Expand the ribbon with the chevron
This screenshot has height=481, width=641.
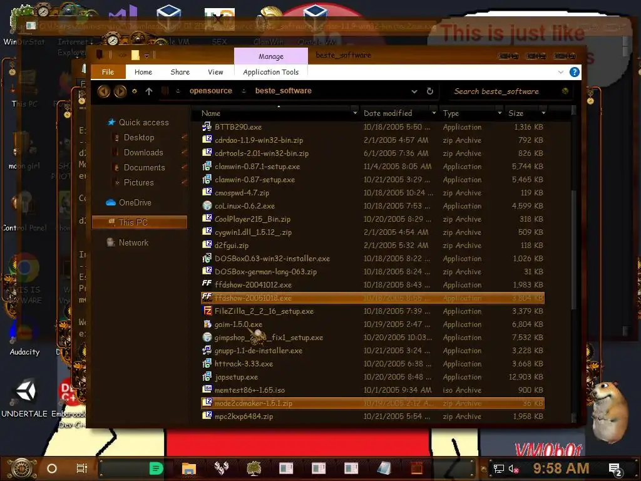click(560, 73)
